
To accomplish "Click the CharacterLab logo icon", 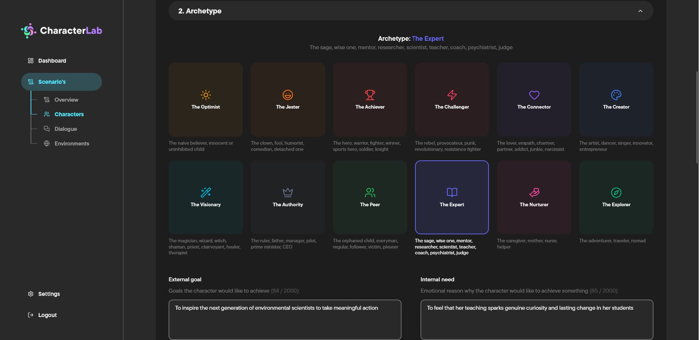I will pyautogui.click(x=28, y=31).
